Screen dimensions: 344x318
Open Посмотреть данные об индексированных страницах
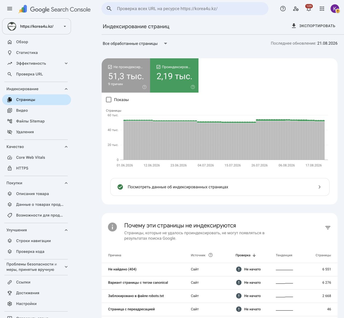click(x=220, y=187)
